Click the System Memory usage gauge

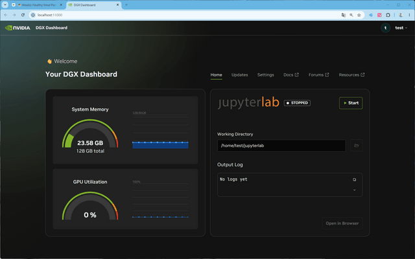pyautogui.click(x=90, y=133)
